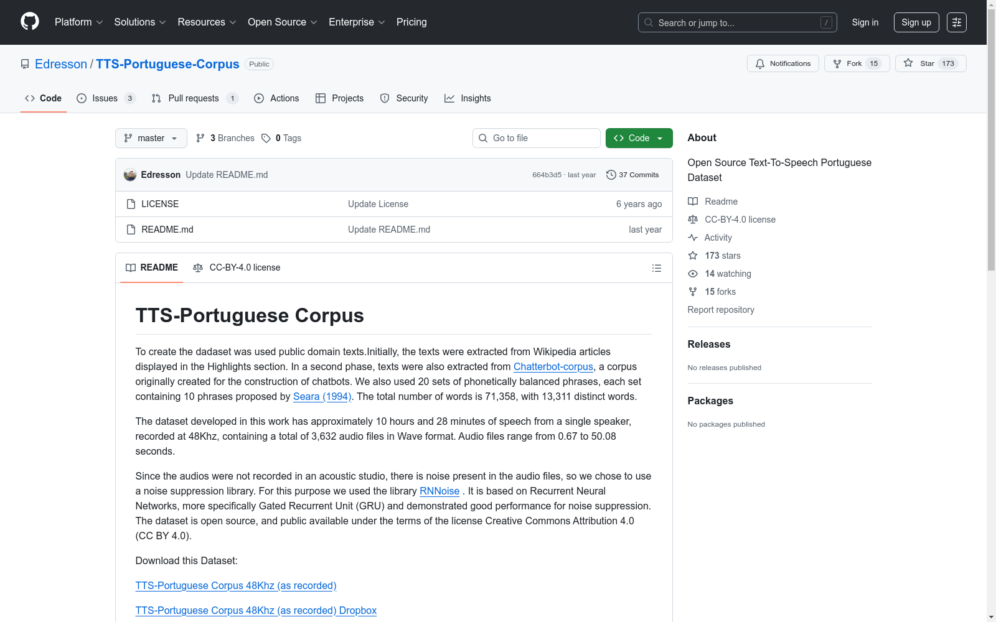Open the Update README.md commit message in header
Image resolution: width=996 pixels, height=622 pixels.
tap(227, 175)
